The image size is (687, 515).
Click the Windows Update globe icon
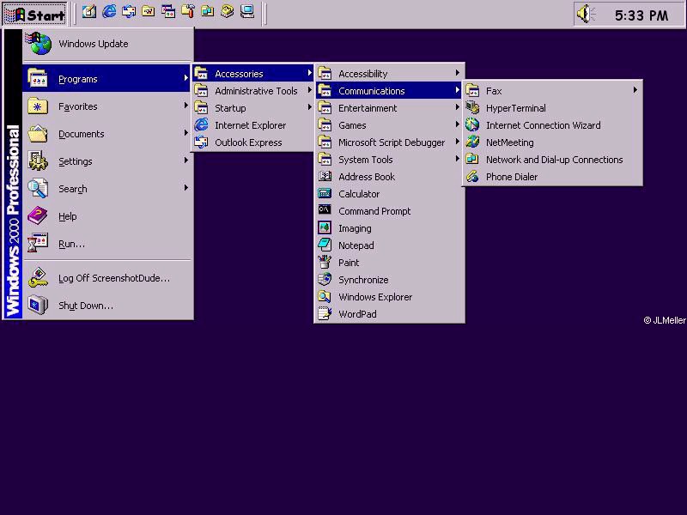[39, 44]
